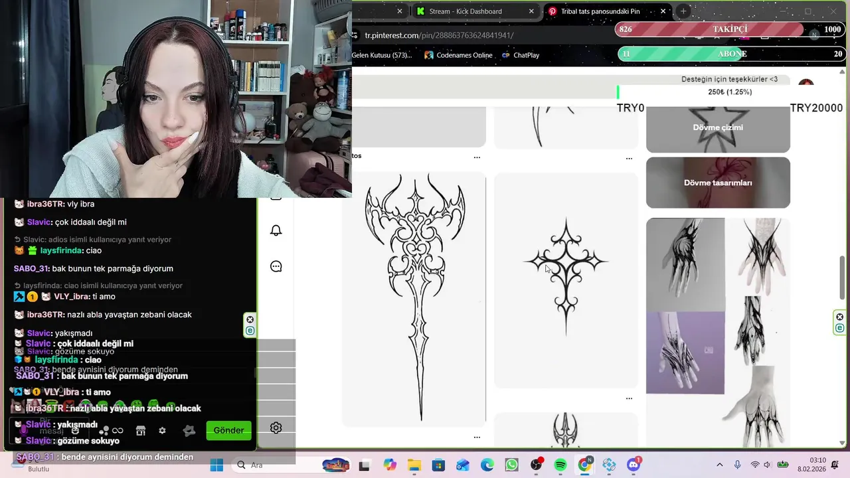The width and height of the screenshot is (850, 478).
Task: Open Spotify from taskbar
Action: [x=560, y=465]
